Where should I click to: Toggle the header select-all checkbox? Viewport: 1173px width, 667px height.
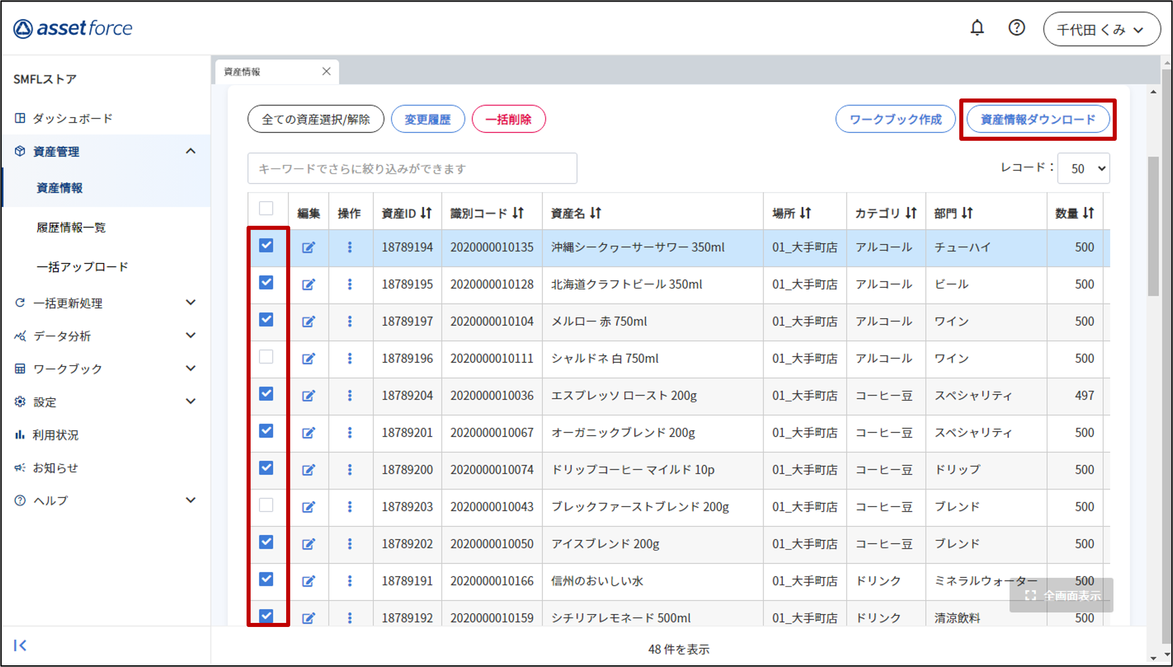(x=266, y=208)
